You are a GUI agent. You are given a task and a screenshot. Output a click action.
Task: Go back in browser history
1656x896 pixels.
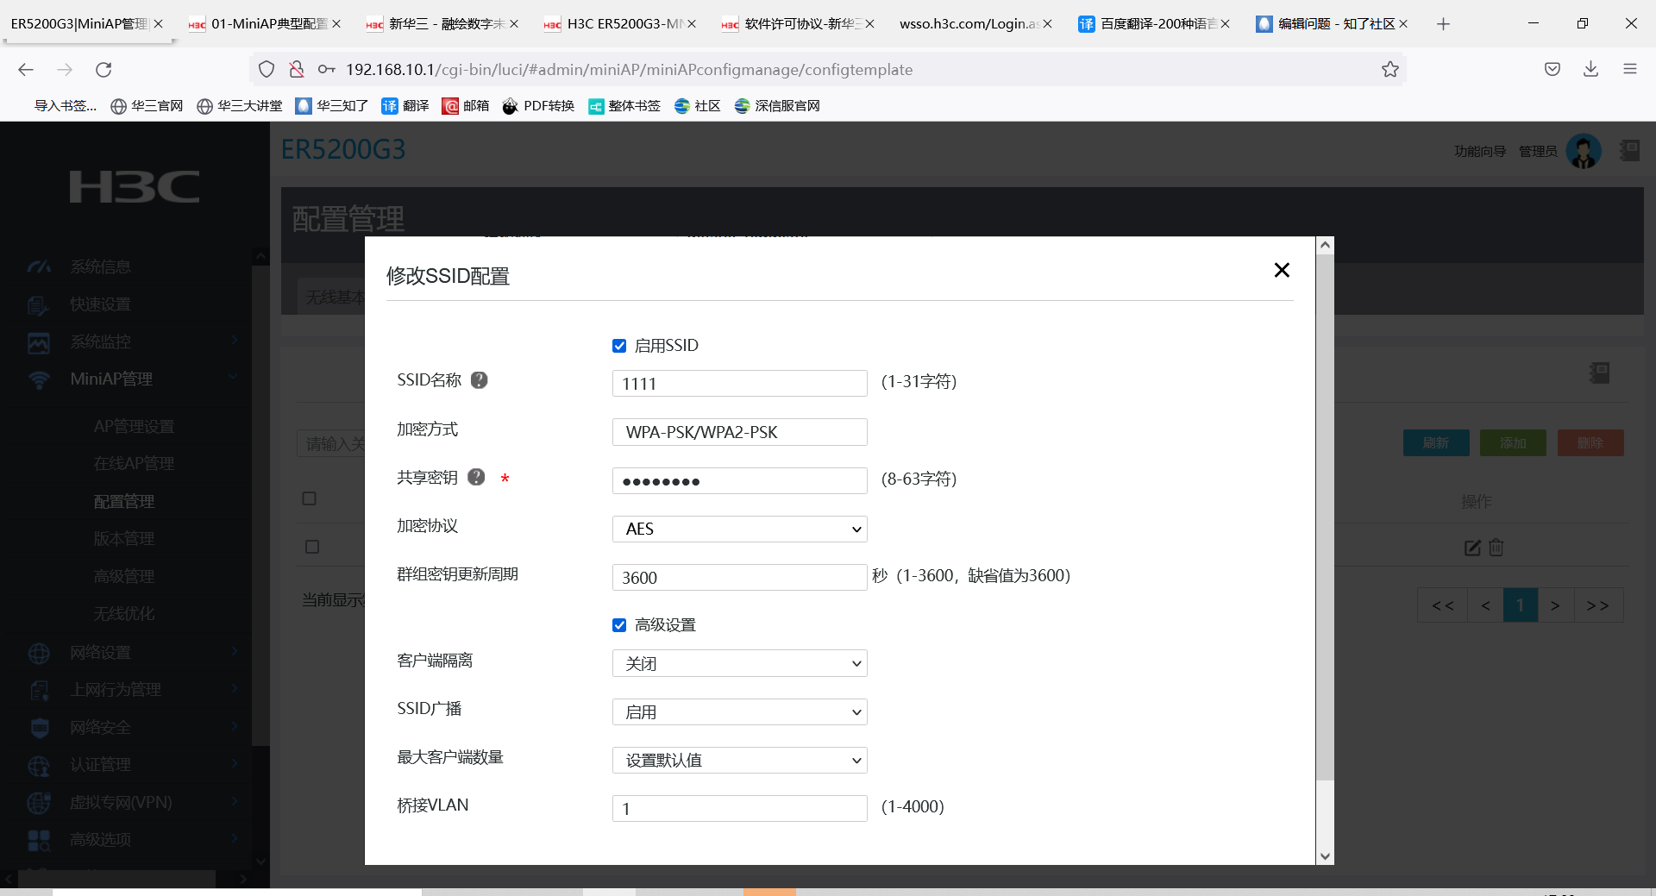26,70
